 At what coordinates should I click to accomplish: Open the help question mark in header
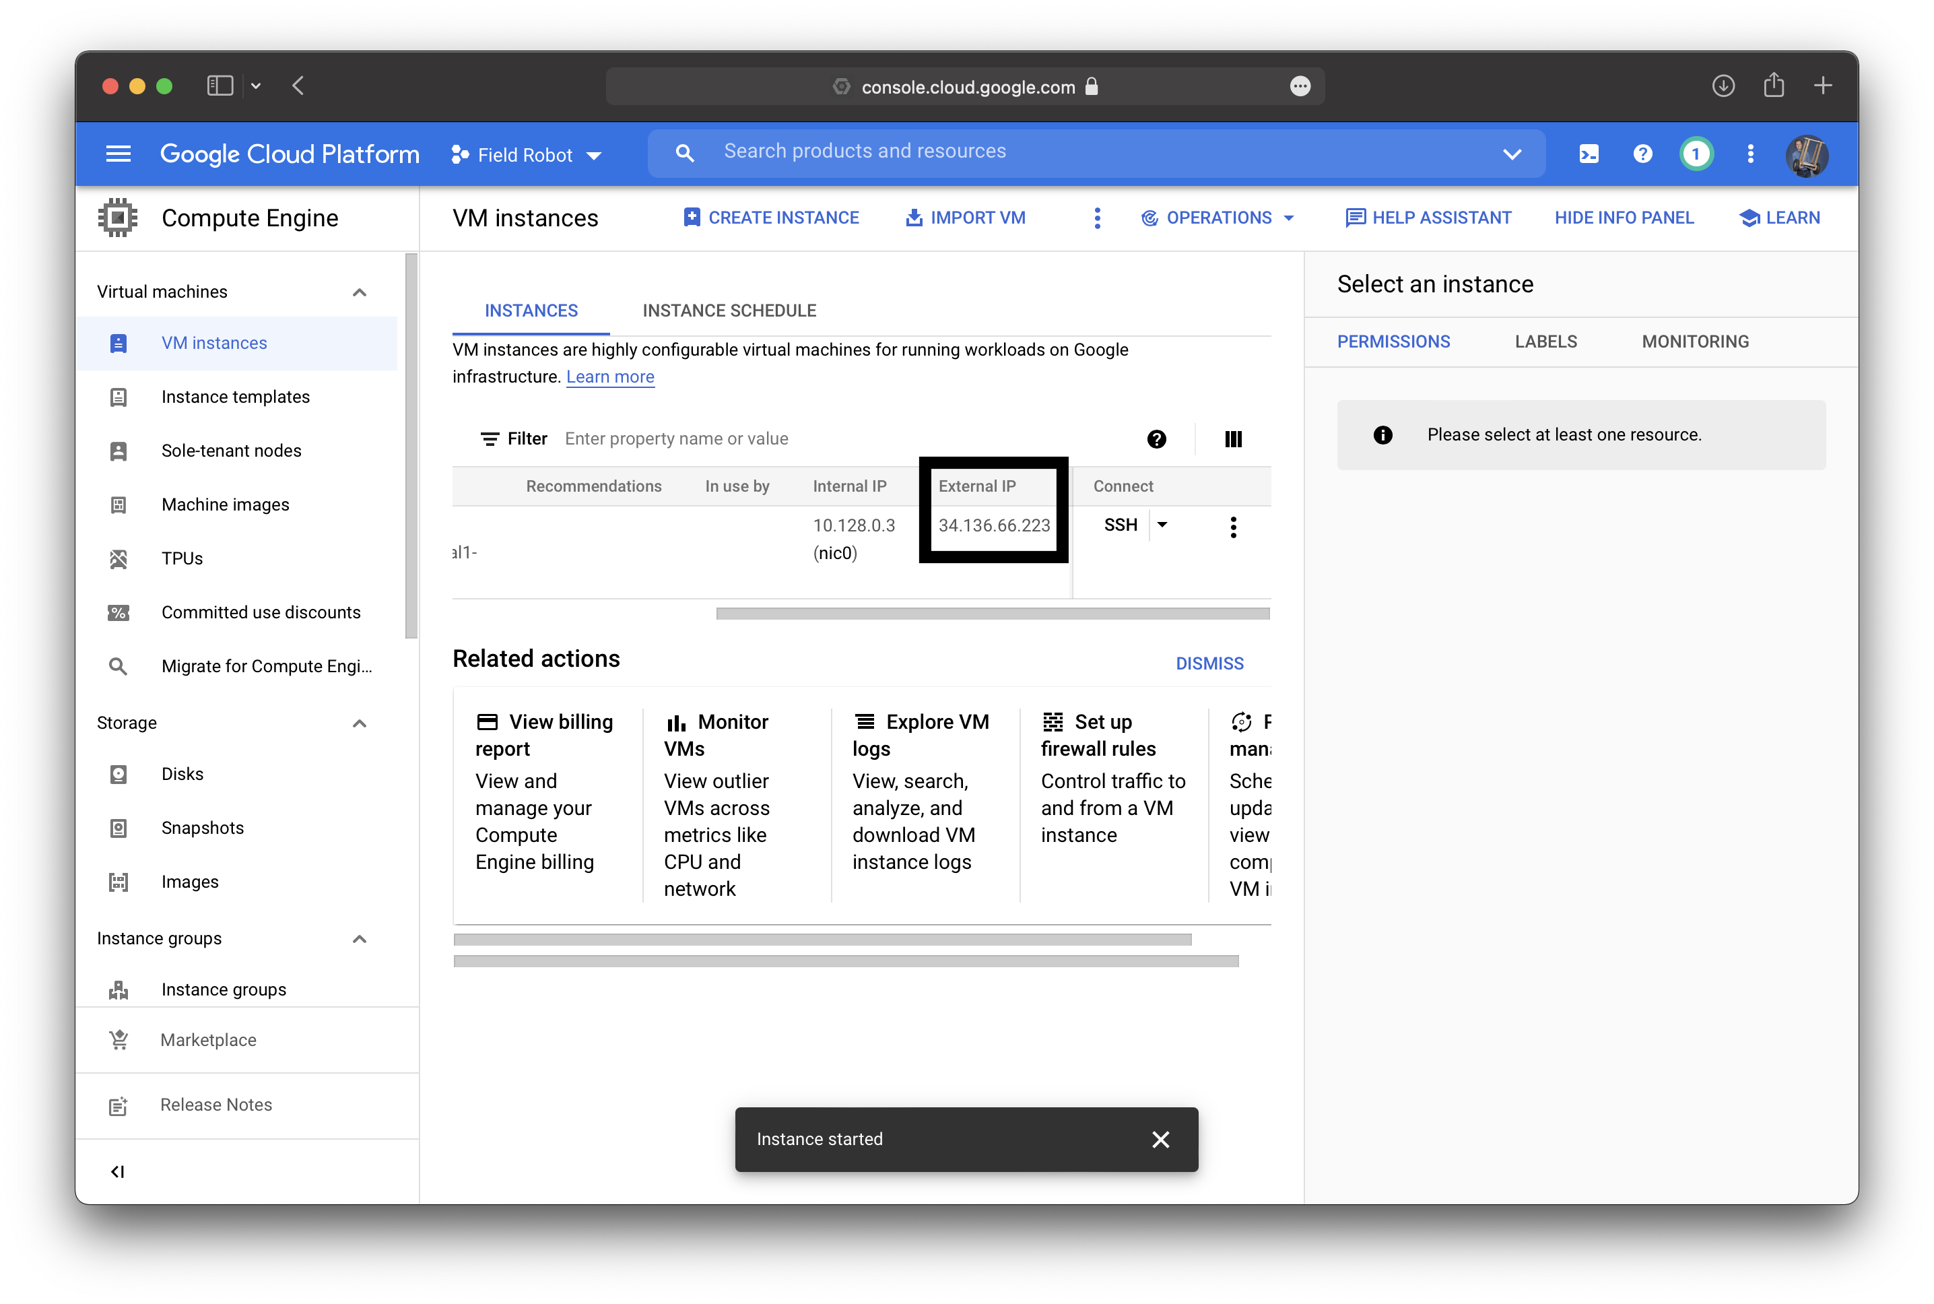pyautogui.click(x=1642, y=154)
